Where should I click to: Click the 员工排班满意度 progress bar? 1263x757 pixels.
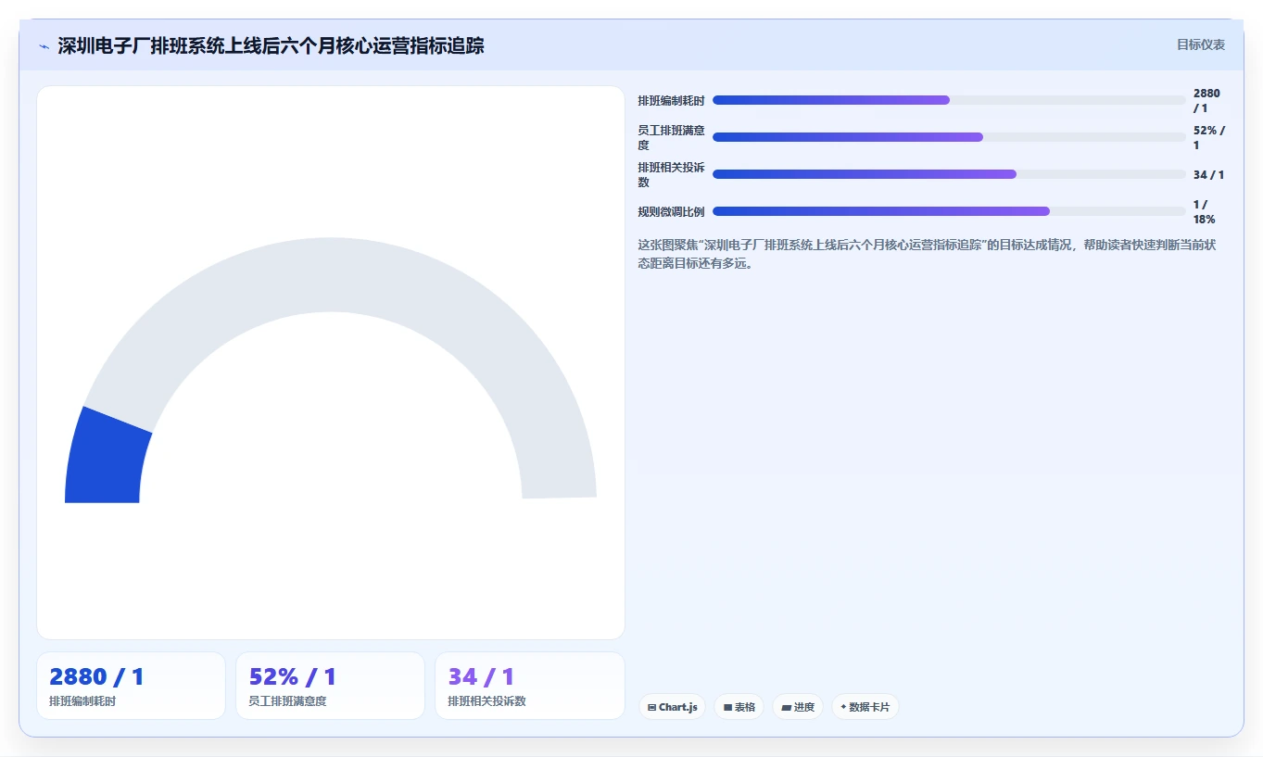(x=949, y=137)
